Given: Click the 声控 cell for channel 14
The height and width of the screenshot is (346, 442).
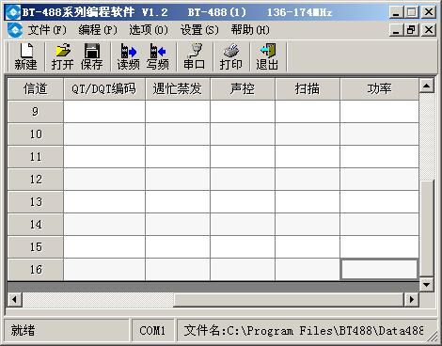Looking at the screenshot, I should tap(243, 225).
